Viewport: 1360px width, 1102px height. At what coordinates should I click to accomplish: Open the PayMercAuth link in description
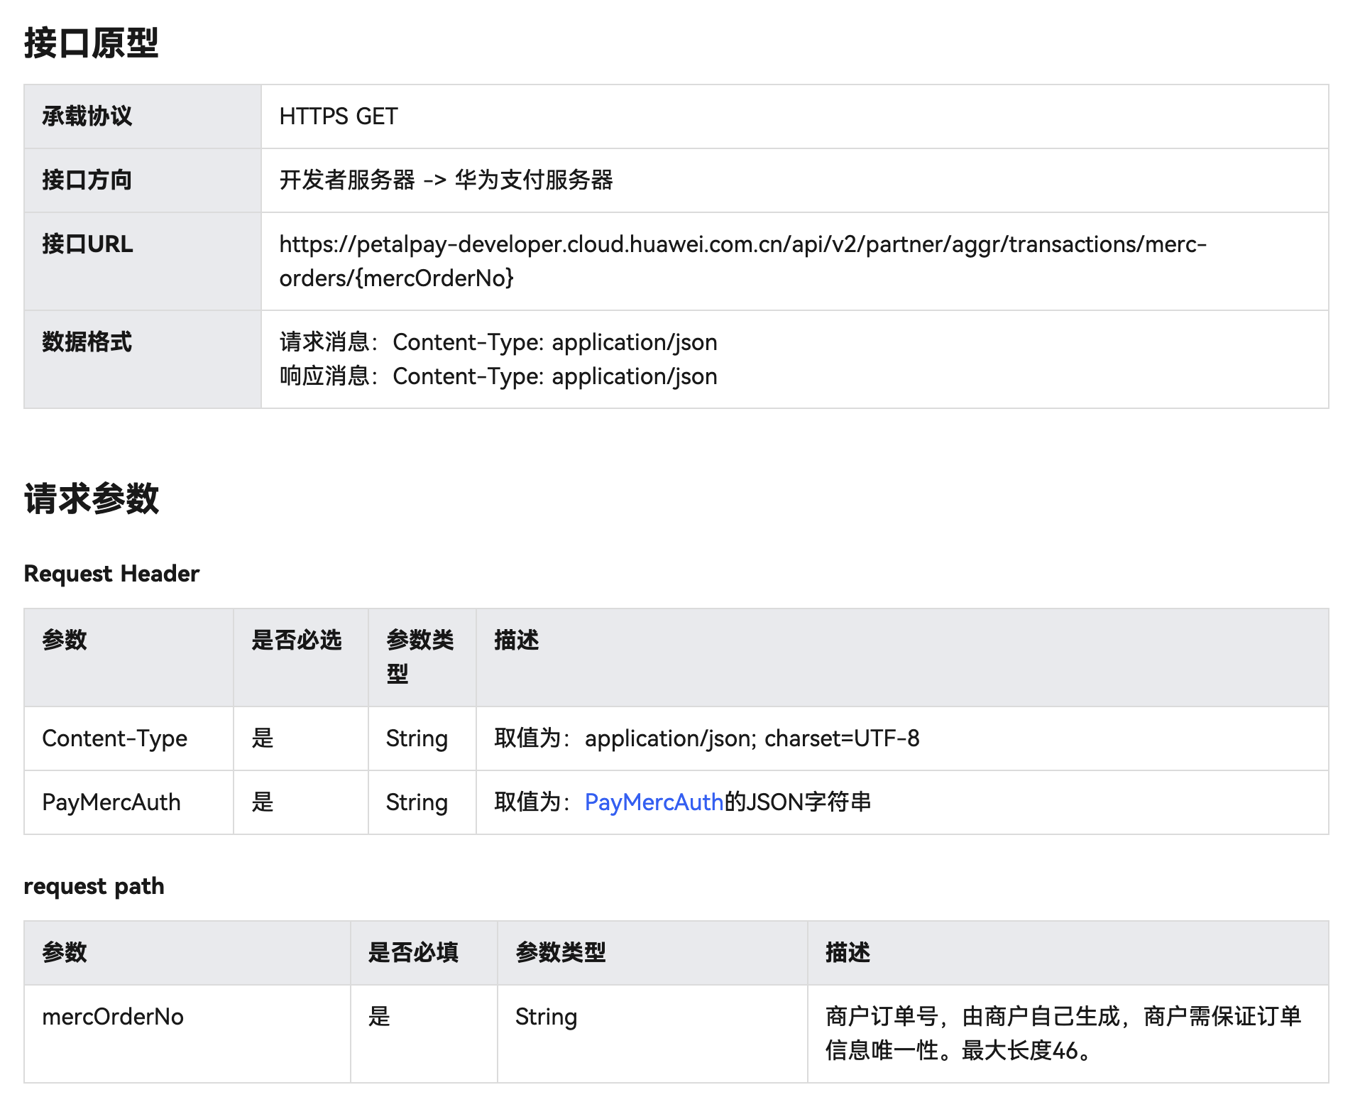pyautogui.click(x=653, y=802)
